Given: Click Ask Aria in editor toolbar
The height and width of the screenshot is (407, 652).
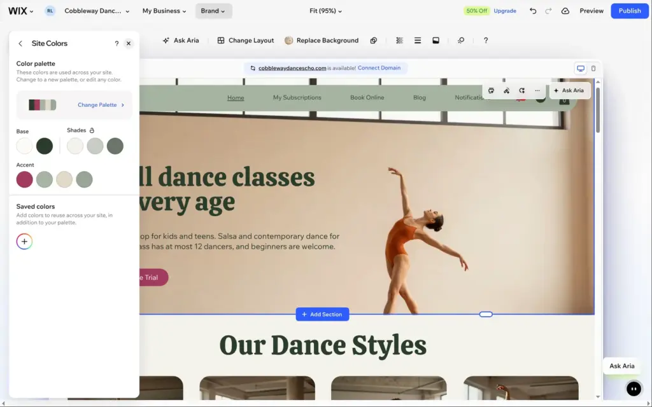Looking at the screenshot, I should (181, 40).
